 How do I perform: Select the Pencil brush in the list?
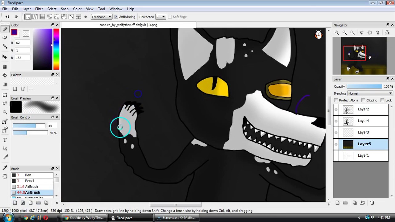coord(32,181)
